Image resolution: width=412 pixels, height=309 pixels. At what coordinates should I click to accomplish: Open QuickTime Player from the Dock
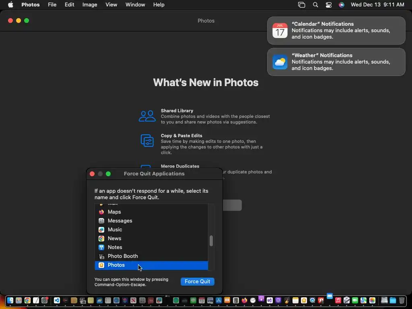point(312,300)
